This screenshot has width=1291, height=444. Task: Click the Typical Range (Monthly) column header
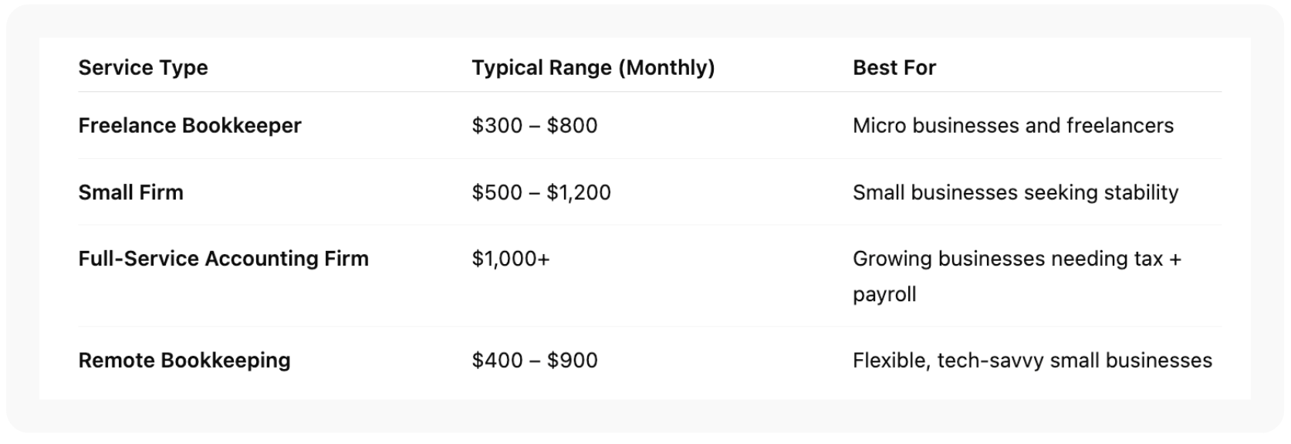(593, 68)
